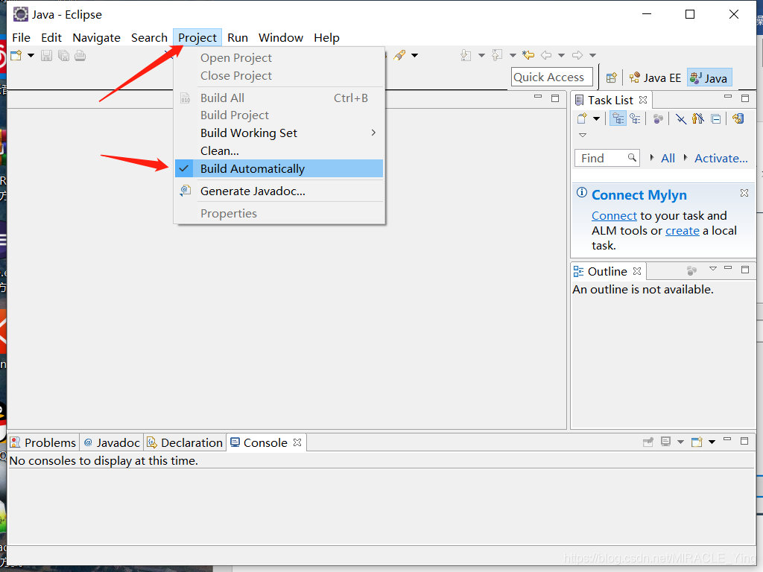Click Synchronize Changed icon in Task List
Image resolution: width=763 pixels, height=572 pixels.
coord(738,118)
